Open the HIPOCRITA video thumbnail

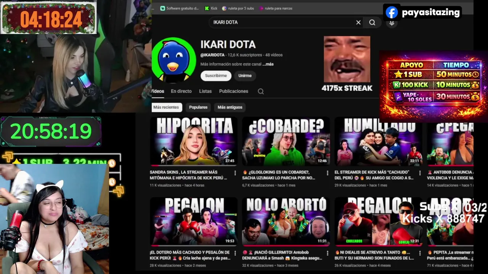point(193,142)
